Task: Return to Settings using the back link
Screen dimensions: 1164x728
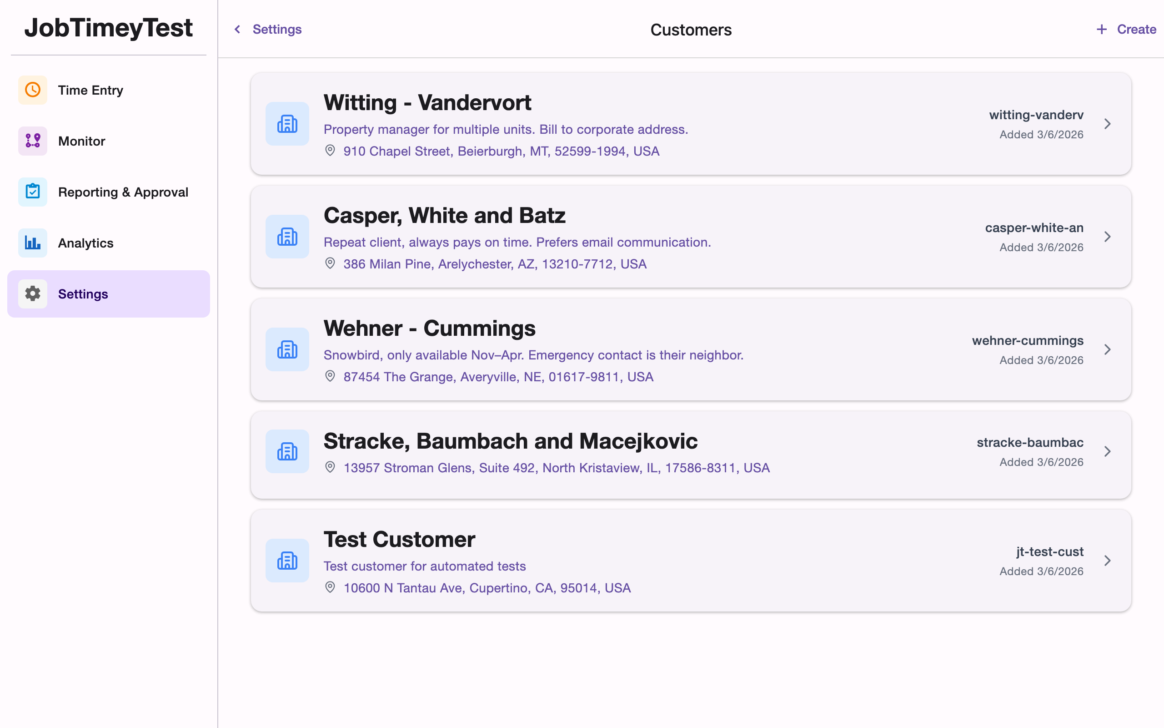Action: 277,30
